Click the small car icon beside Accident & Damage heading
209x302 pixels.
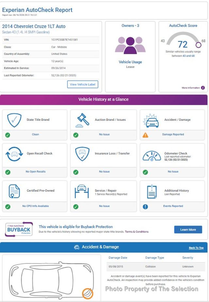pos(77,247)
